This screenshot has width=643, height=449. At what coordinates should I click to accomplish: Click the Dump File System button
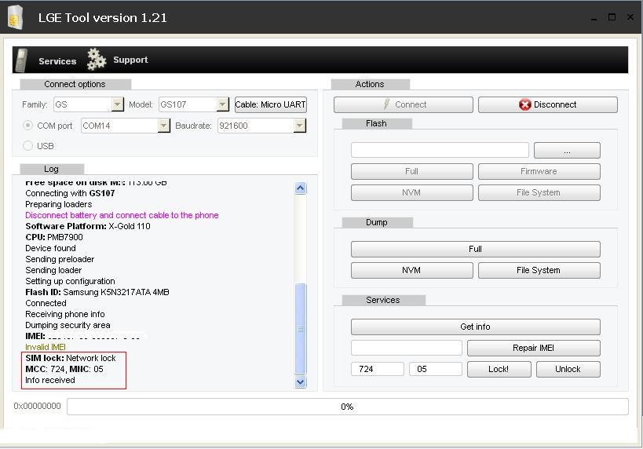[x=539, y=270]
